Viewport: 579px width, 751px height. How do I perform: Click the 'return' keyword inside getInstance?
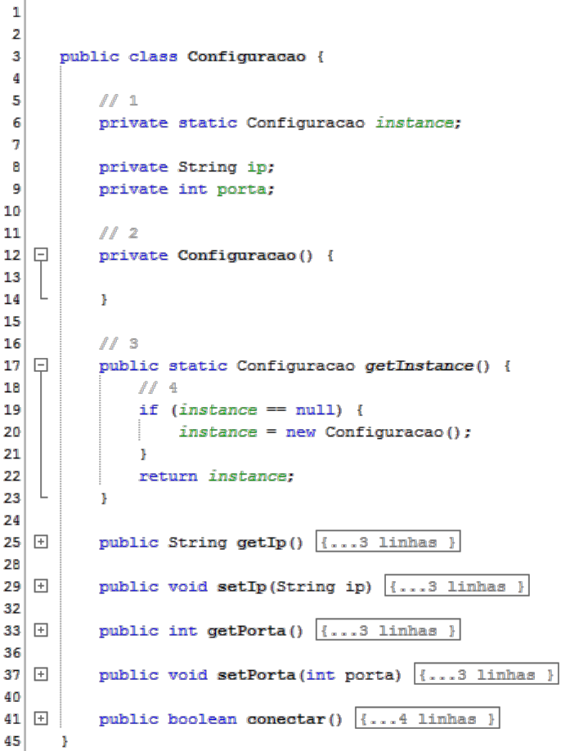168,476
